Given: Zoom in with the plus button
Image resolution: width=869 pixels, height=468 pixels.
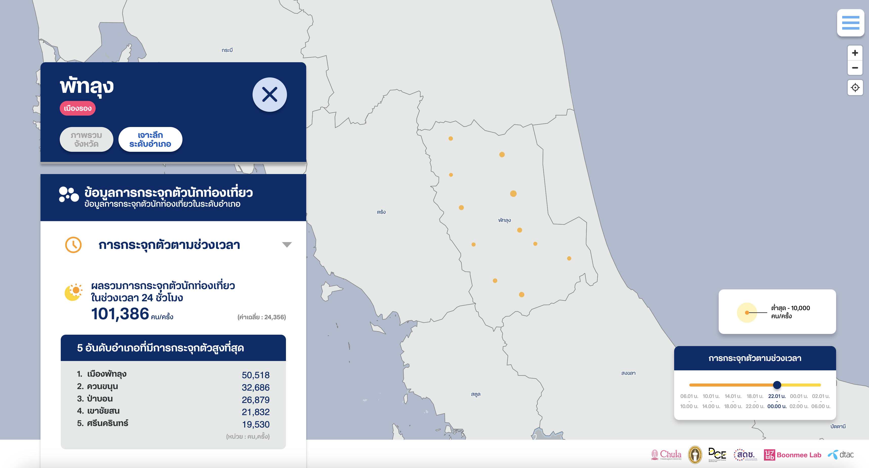Looking at the screenshot, I should (855, 53).
